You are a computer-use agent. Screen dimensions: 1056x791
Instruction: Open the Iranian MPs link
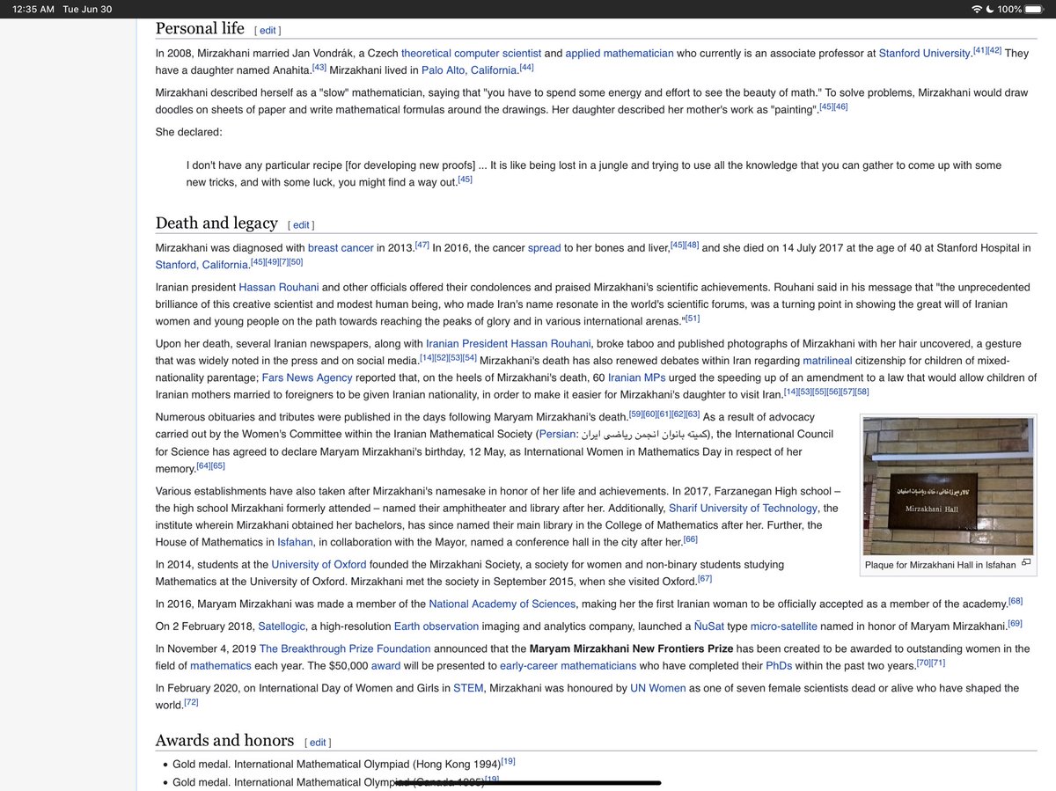coord(636,377)
